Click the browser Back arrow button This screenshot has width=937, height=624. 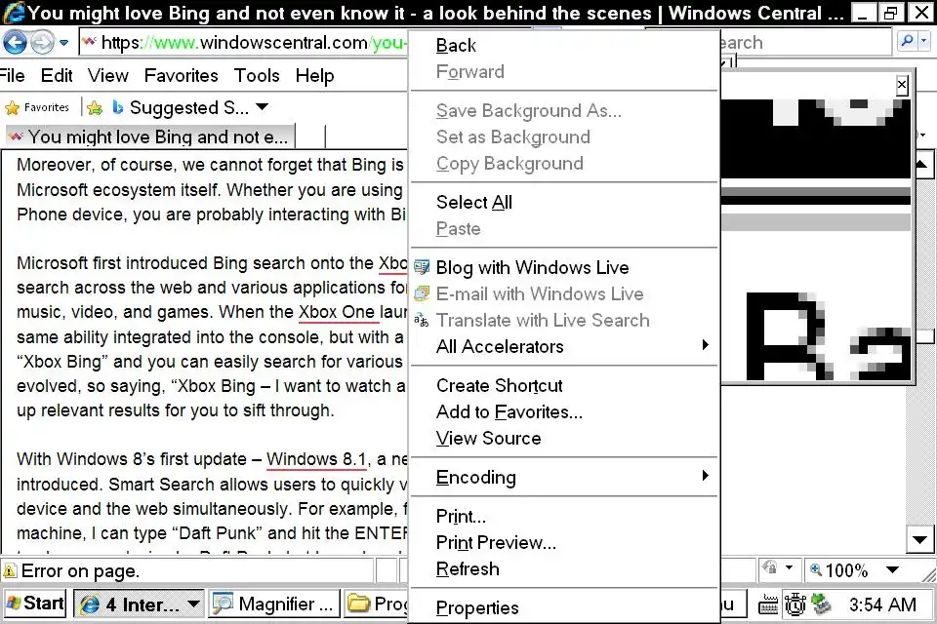[15, 42]
